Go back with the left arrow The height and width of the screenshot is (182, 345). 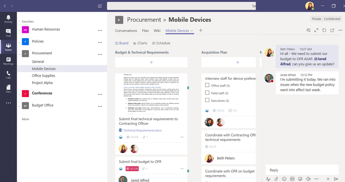click(5, 6)
